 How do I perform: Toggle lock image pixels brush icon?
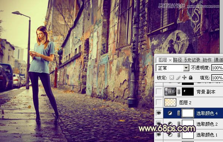[178, 77]
